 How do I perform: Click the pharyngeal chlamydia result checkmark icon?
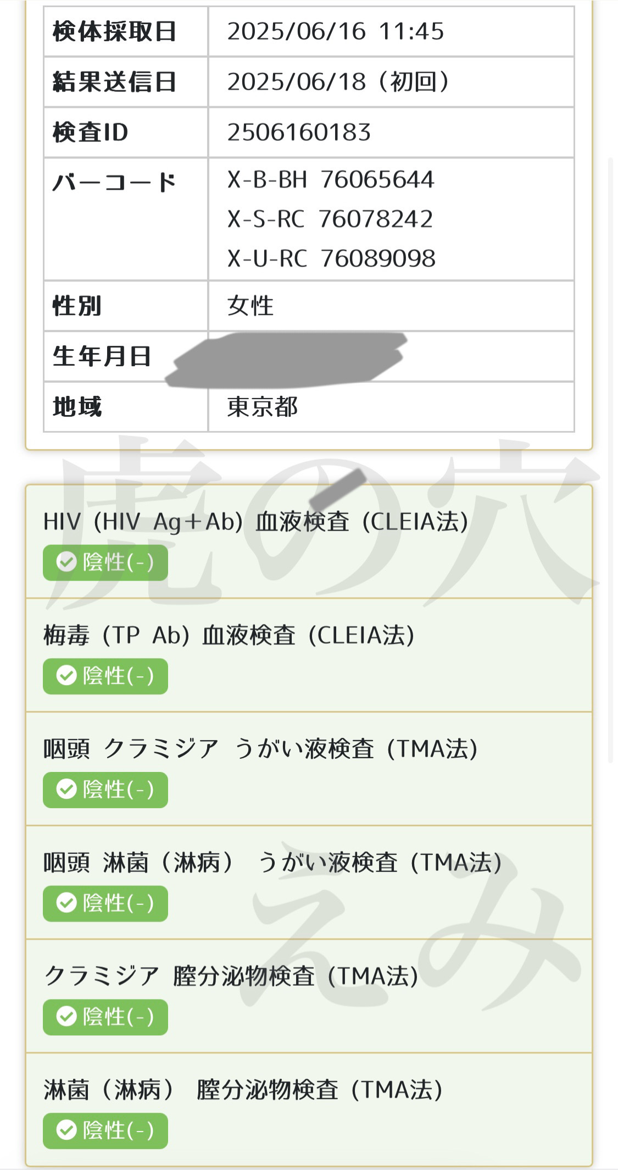click(66, 790)
